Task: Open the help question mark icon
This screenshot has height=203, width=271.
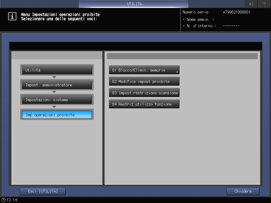Action: 264,4
